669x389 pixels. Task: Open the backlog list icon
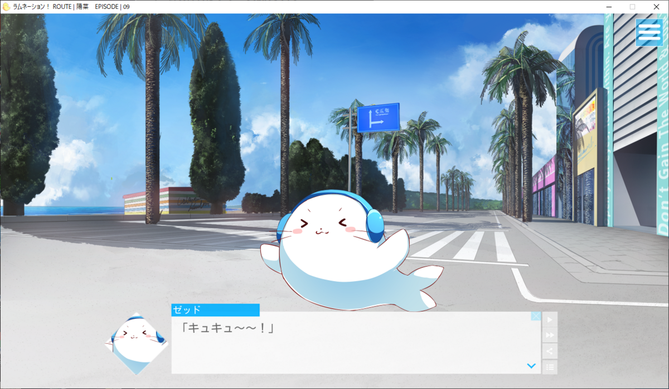click(550, 366)
